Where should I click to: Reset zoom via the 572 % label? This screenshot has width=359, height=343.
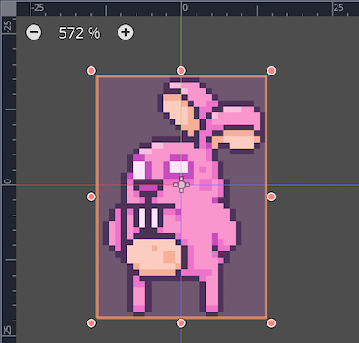[x=79, y=33]
